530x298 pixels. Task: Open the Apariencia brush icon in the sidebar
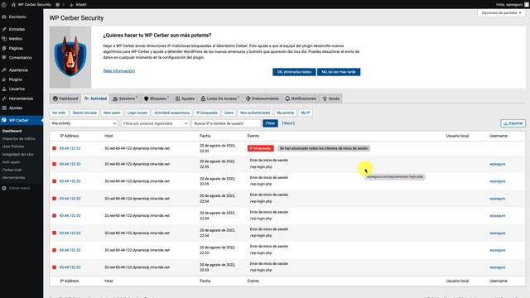(x=4, y=70)
